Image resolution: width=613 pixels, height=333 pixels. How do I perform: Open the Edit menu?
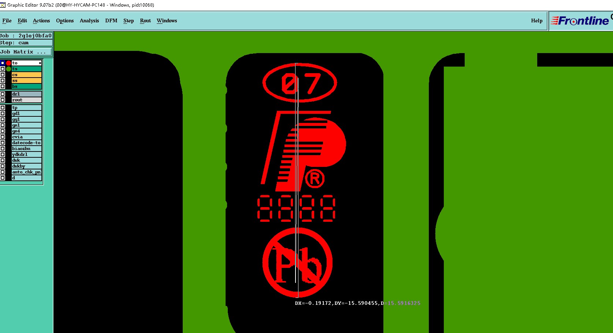[x=22, y=21]
